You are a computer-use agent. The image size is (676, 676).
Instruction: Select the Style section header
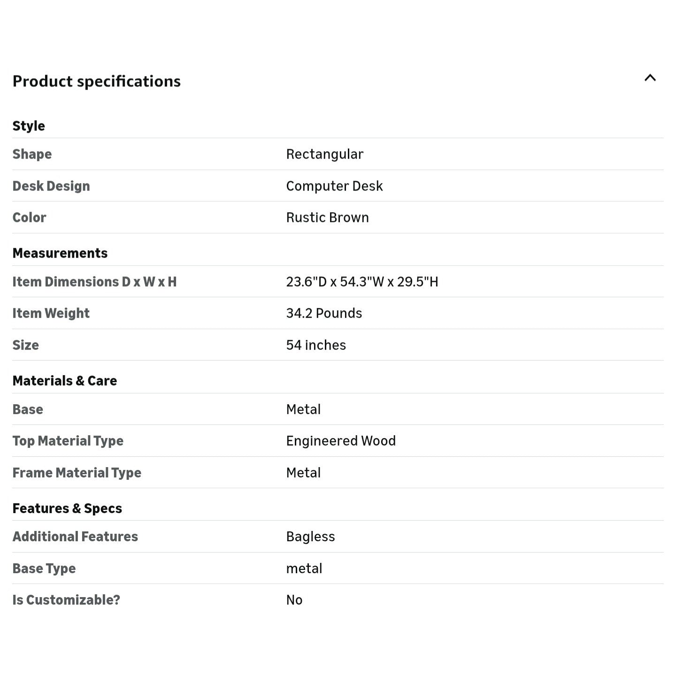pos(29,126)
